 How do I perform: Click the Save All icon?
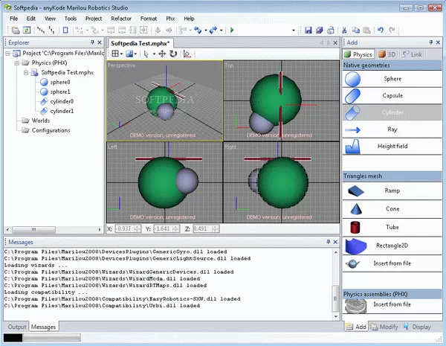[x=320, y=30]
